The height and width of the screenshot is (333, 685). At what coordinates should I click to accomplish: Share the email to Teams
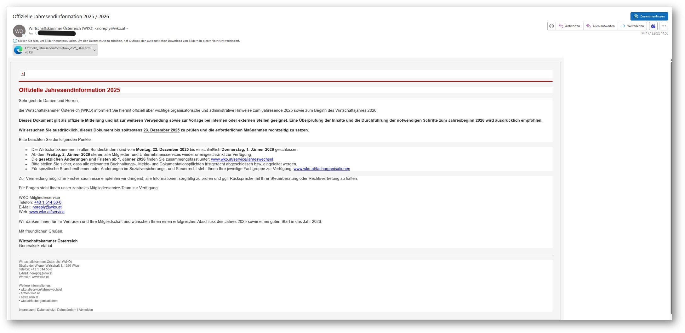tap(653, 26)
